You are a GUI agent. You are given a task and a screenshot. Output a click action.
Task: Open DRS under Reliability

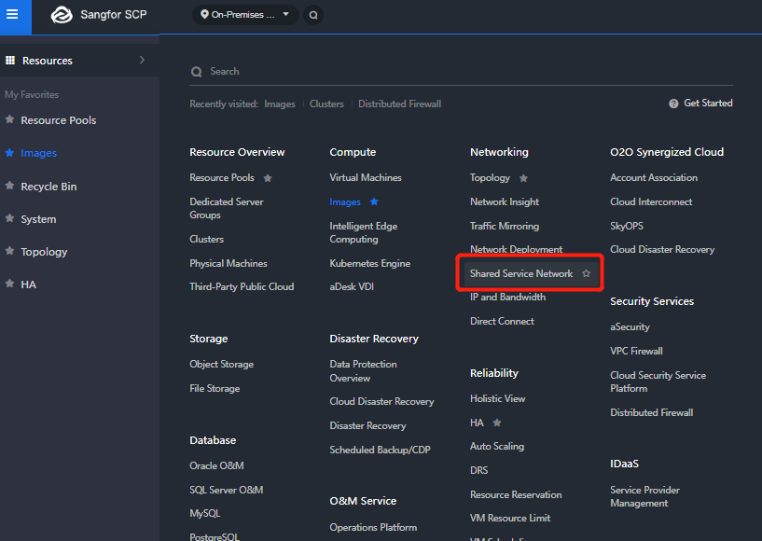coord(478,470)
